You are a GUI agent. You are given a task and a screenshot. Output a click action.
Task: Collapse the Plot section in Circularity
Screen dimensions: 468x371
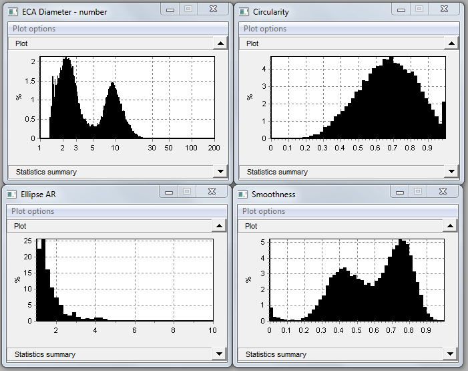click(451, 43)
